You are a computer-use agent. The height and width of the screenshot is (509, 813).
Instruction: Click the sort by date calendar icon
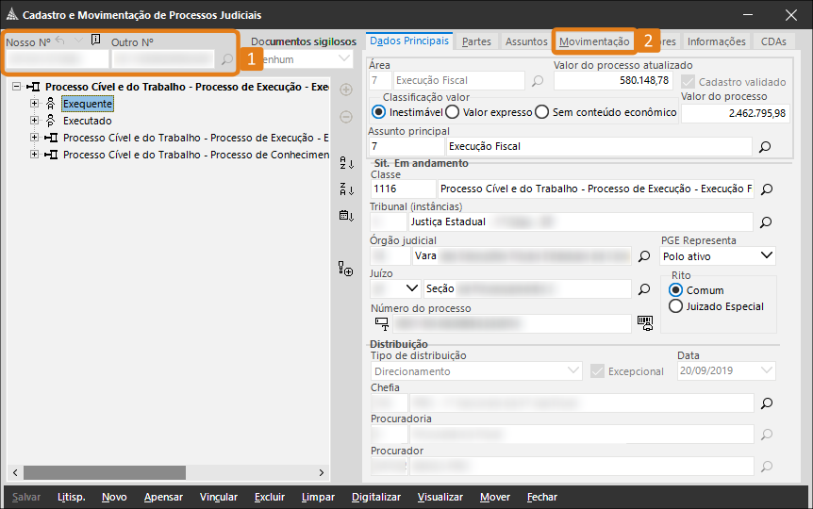(x=345, y=215)
